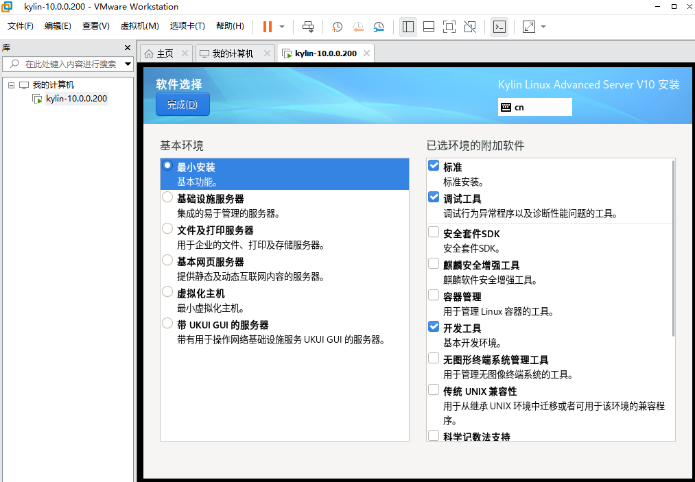Uncheck the 开发工具 checkbox

[x=434, y=326]
